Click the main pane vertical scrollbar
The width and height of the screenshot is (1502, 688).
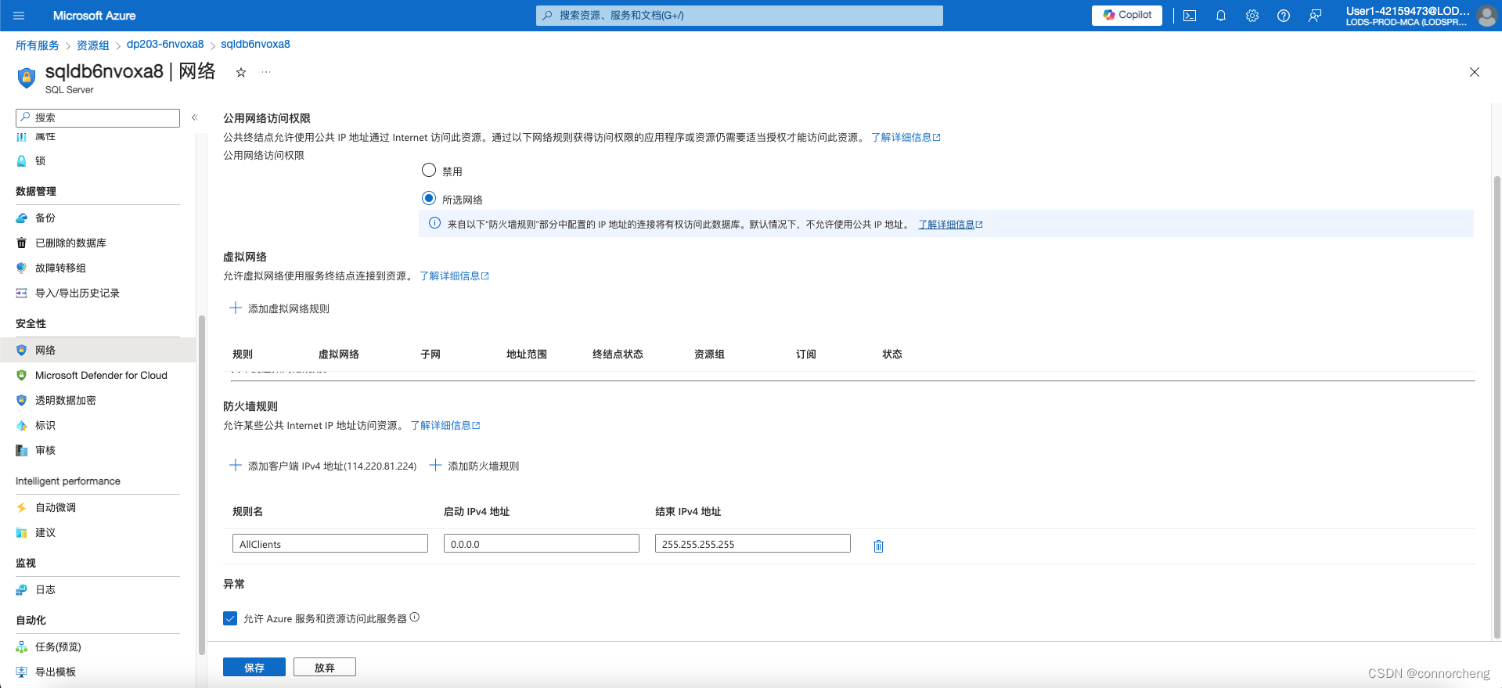pyautogui.click(x=1497, y=407)
